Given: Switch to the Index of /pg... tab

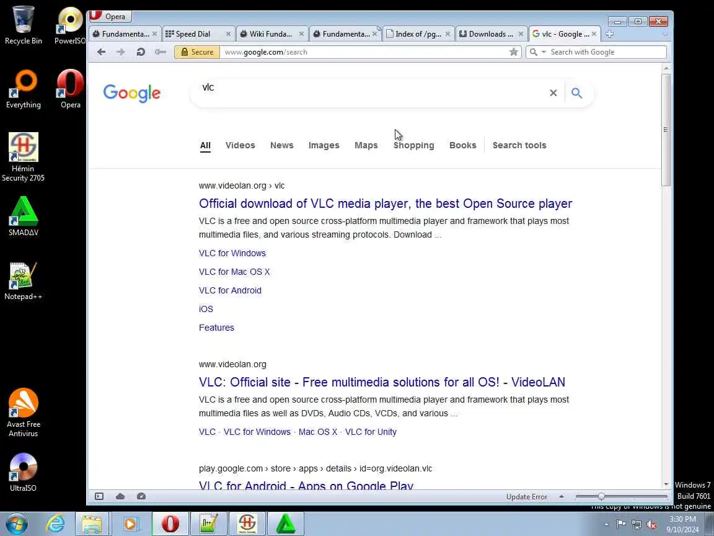Looking at the screenshot, I should (x=418, y=34).
